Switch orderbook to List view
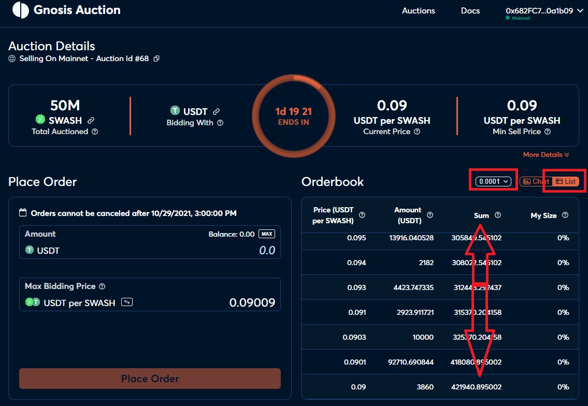 (566, 181)
